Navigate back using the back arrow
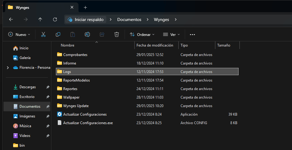This screenshot has width=292, height=150. click(x=11, y=19)
